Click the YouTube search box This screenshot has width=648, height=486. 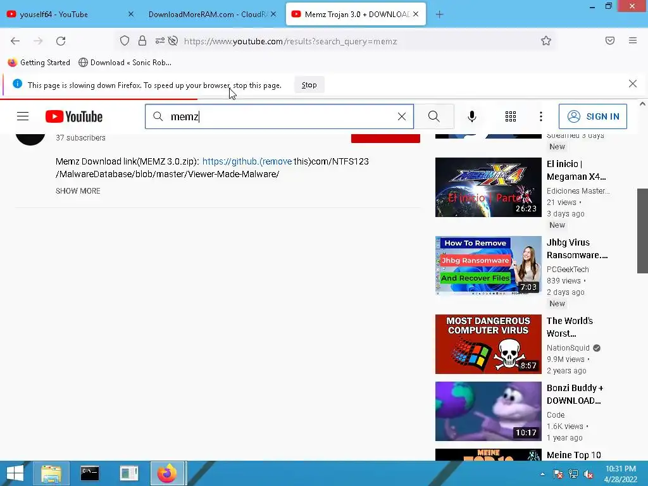pyautogui.click(x=279, y=116)
